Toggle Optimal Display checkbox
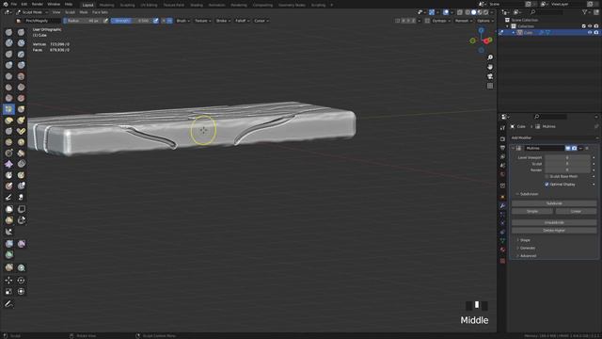602x339 pixels. click(547, 185)
